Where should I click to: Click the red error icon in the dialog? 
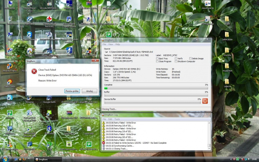pos(34,71)
